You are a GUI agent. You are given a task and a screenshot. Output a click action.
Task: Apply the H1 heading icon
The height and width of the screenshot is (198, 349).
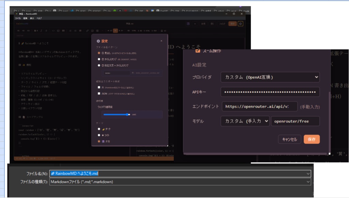[x=18, y=30]
